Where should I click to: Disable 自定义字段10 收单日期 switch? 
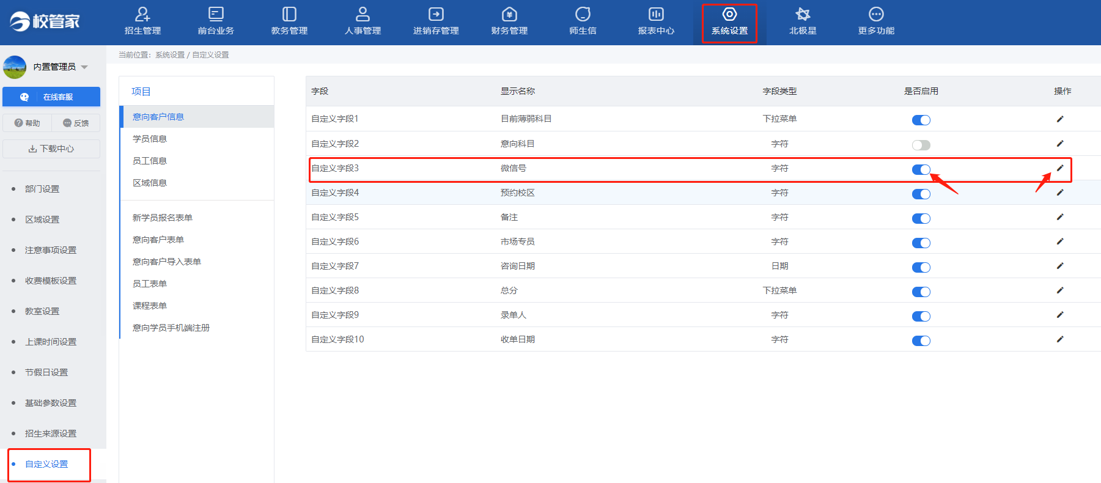point(921,341)
